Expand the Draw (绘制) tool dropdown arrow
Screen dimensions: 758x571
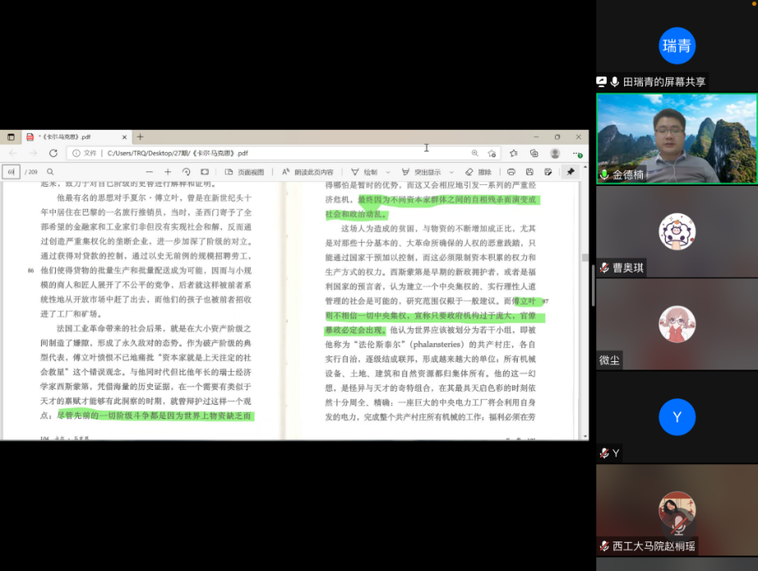pos(386,172)
